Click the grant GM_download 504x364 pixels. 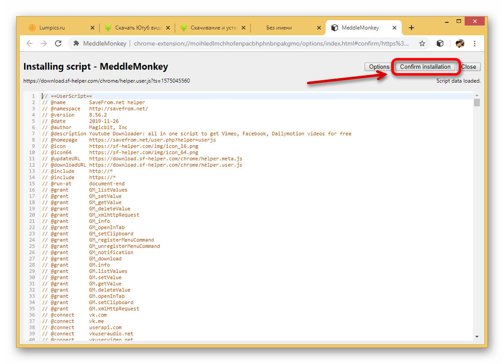[105, 259]
